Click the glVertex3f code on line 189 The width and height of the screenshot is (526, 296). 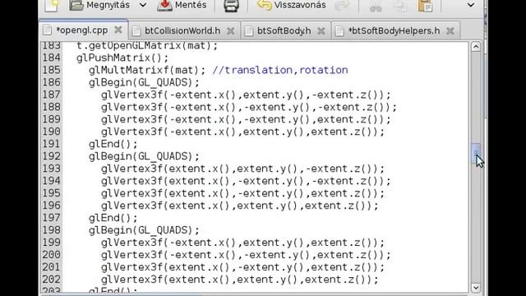pyautogui.click(x=246, y=119)
